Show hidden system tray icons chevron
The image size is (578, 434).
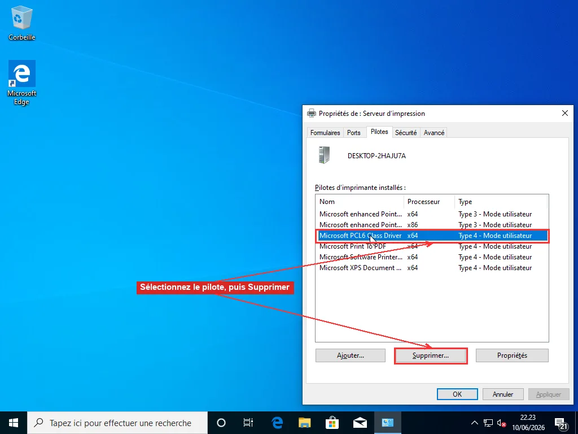tap(474, 423)
